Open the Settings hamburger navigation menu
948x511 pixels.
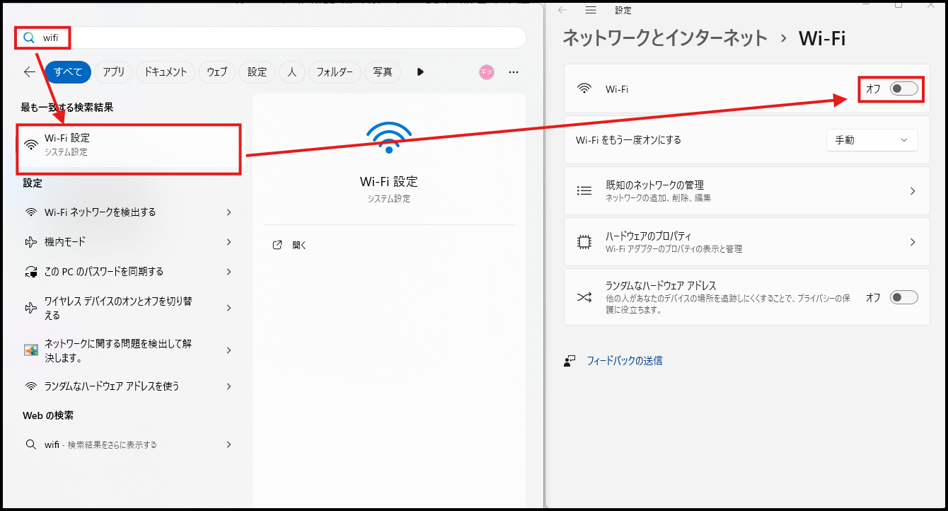591,10
